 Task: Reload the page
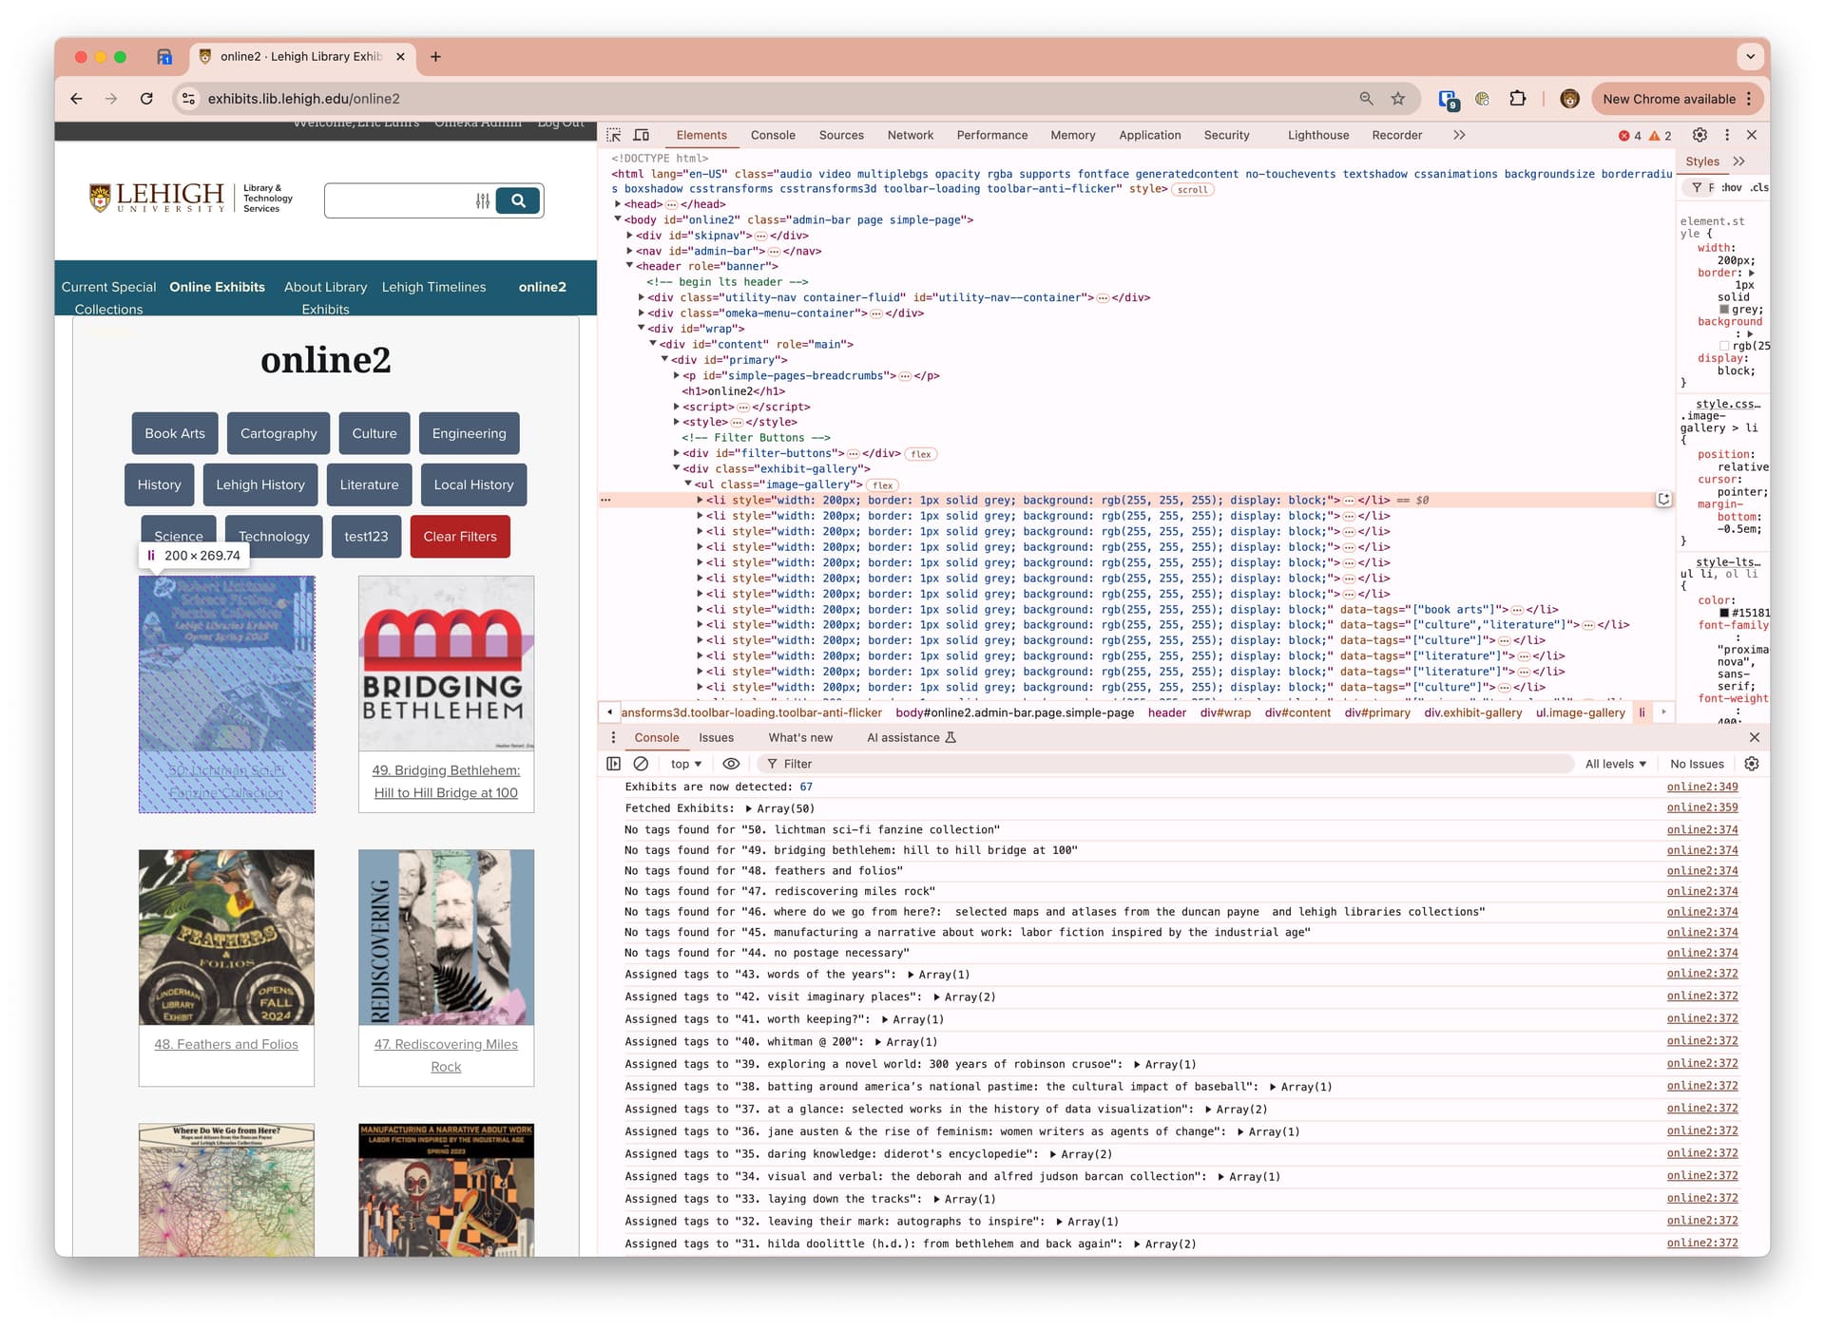(146, 99)
